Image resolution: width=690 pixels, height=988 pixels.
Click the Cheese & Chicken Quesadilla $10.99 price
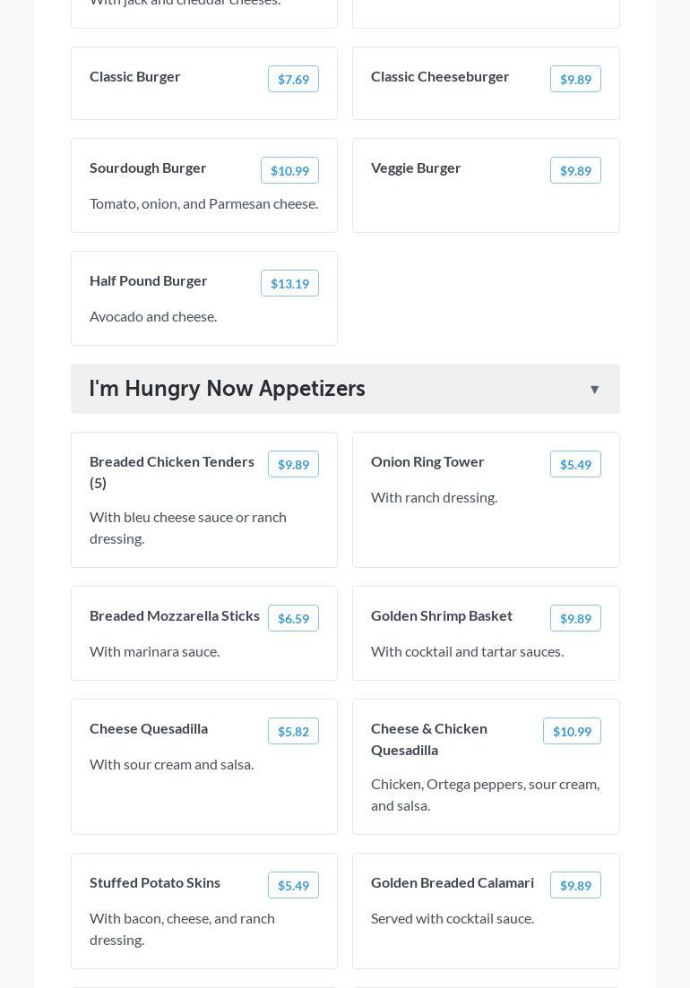point(572,731)
